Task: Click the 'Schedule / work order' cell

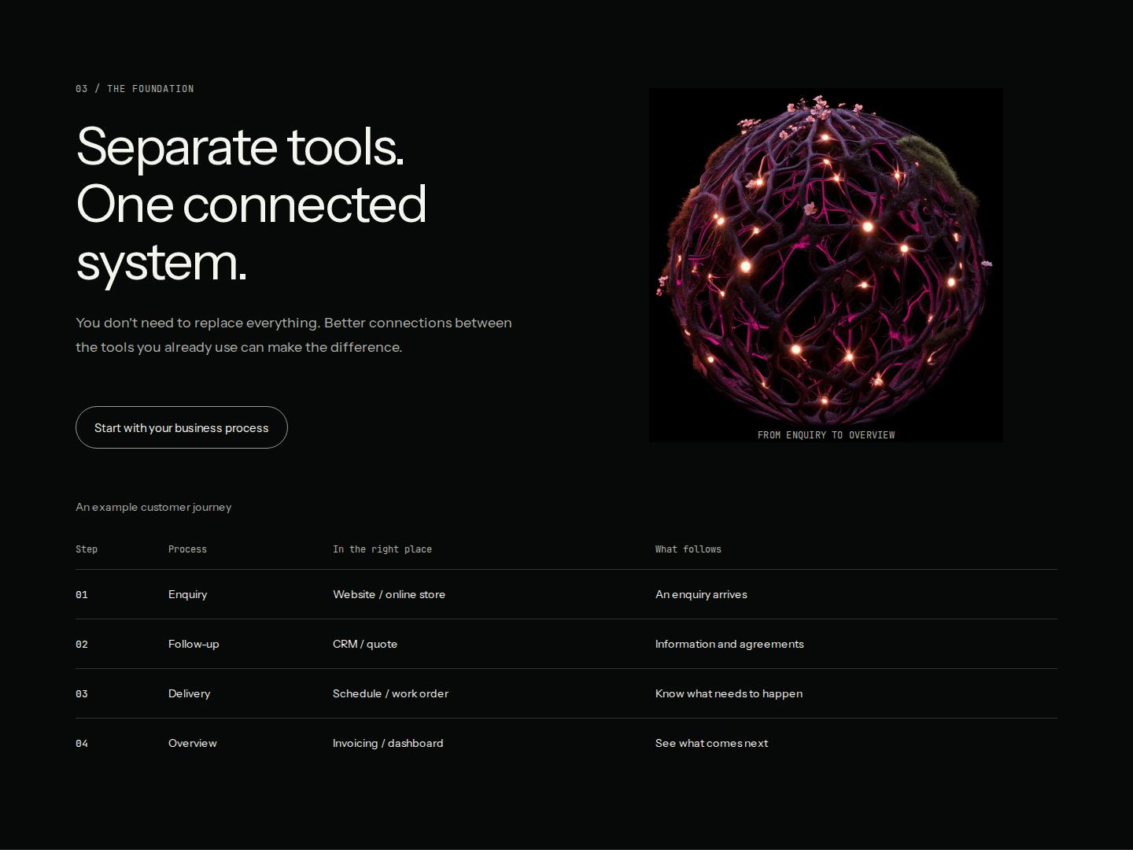Action: tap(390, 693)
